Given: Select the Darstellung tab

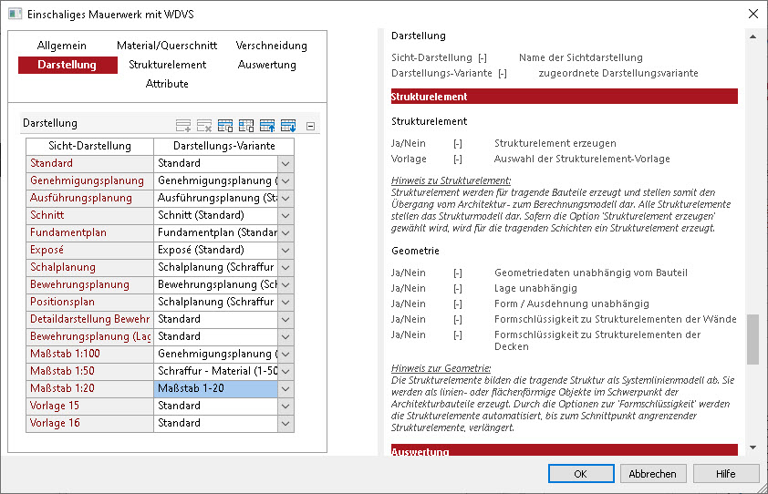Looking at the screenshot, I should coord(67,65).
